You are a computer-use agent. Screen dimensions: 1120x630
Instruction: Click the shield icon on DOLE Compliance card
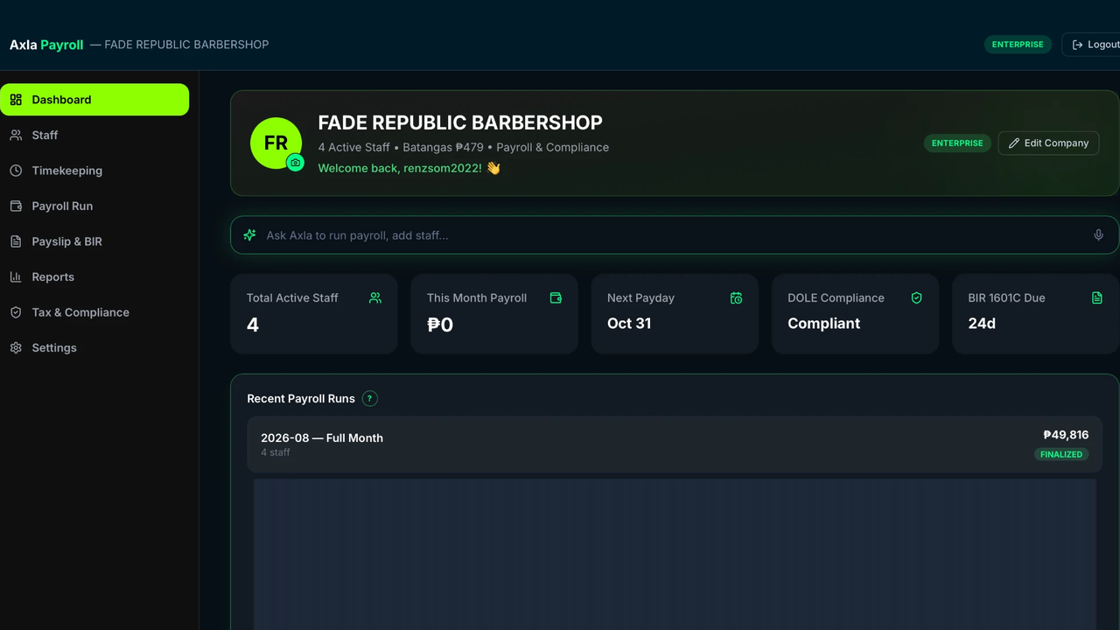click(916, 298)
